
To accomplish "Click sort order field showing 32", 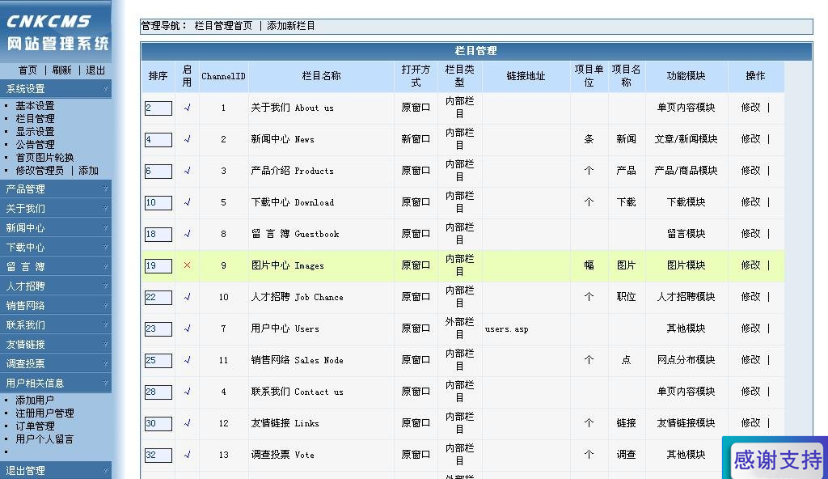I will pos(158,455).
